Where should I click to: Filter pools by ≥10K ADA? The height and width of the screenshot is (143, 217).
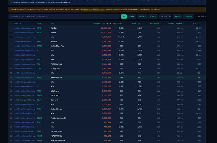pos(153,17)
